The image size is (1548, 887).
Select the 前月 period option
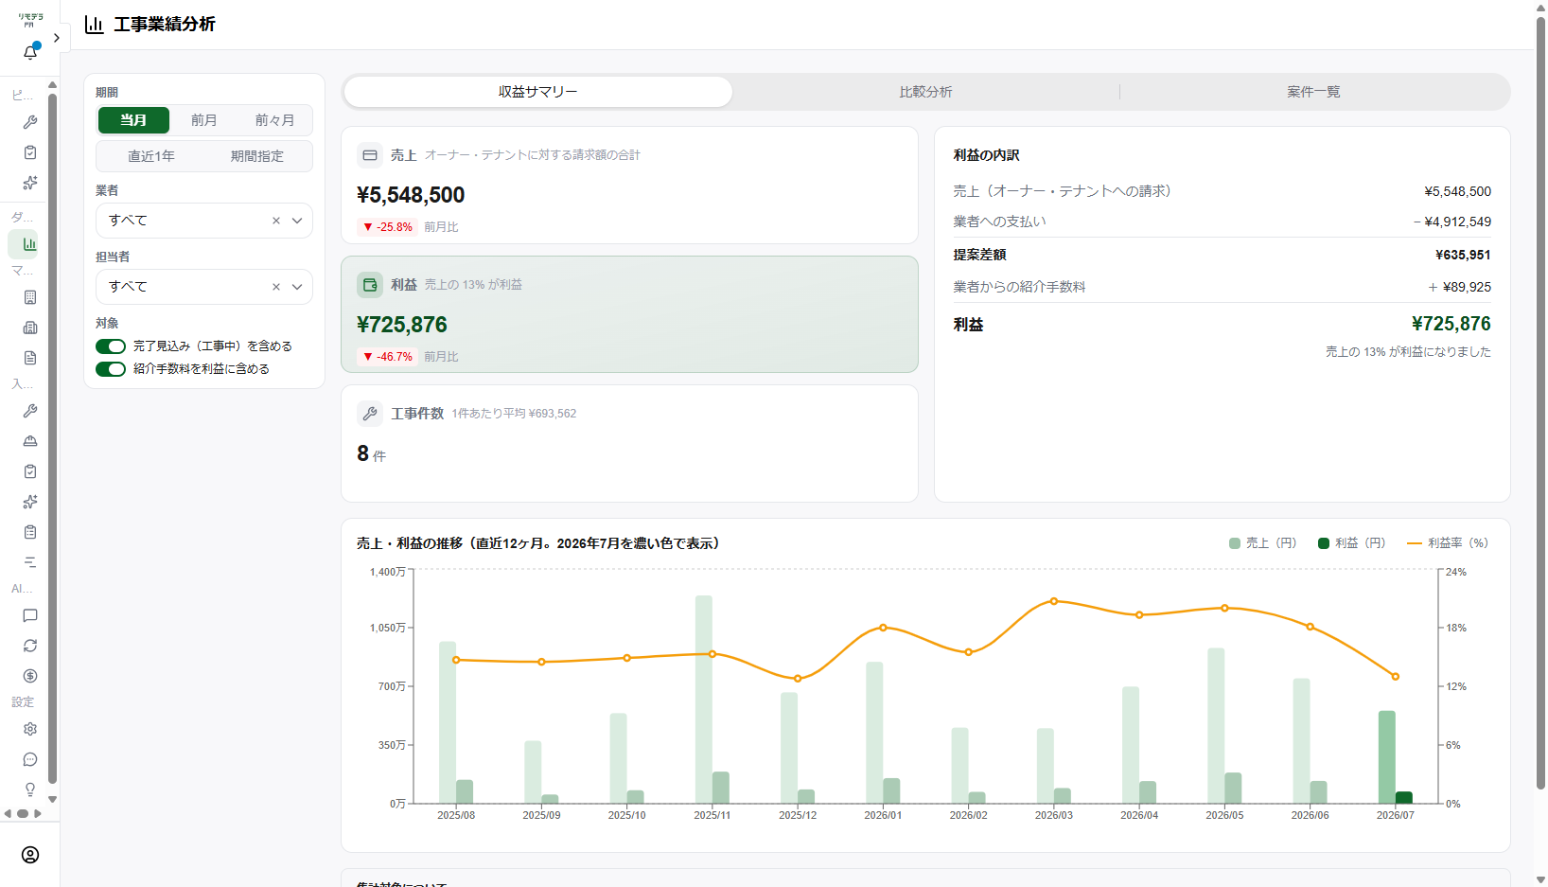tap(204, 120)
